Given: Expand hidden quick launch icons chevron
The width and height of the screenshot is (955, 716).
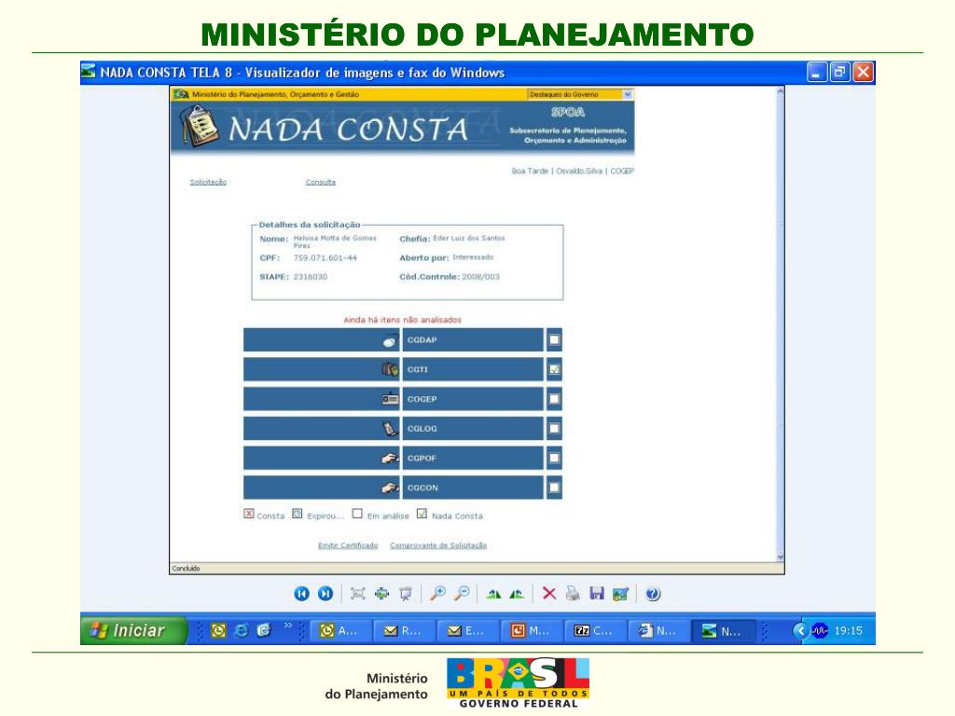Looking at the screenshot, I should [288, 626].
